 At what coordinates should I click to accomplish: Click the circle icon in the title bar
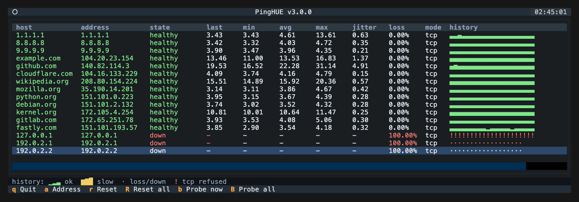[x=15, y=12]
